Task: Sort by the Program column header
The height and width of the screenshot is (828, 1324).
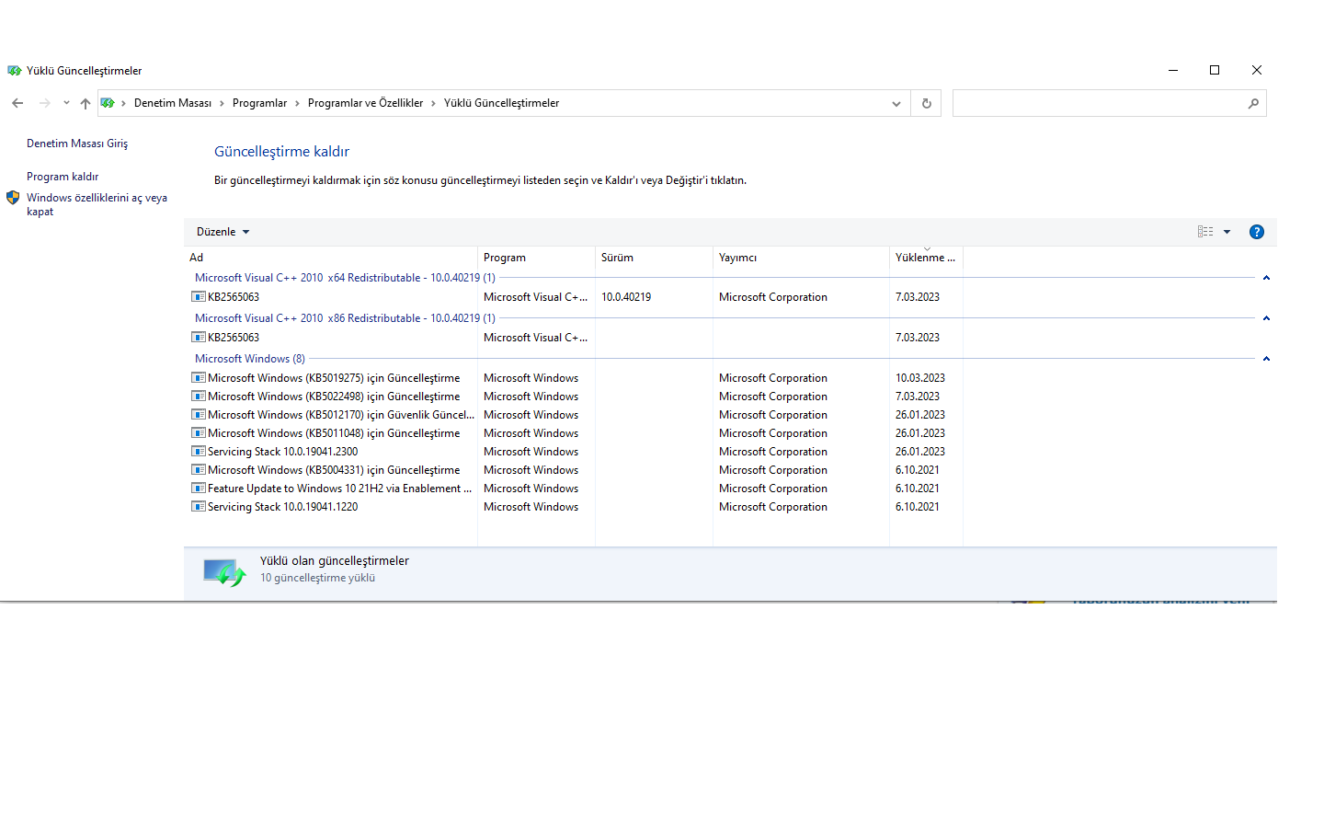Action: [536, 258]
